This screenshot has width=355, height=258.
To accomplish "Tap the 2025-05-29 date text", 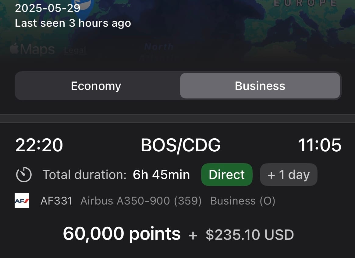I will [48, 8].
